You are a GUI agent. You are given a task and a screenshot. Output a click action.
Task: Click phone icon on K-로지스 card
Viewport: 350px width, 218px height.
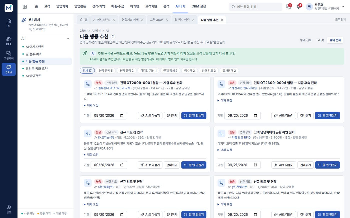(x=88, y=134)
